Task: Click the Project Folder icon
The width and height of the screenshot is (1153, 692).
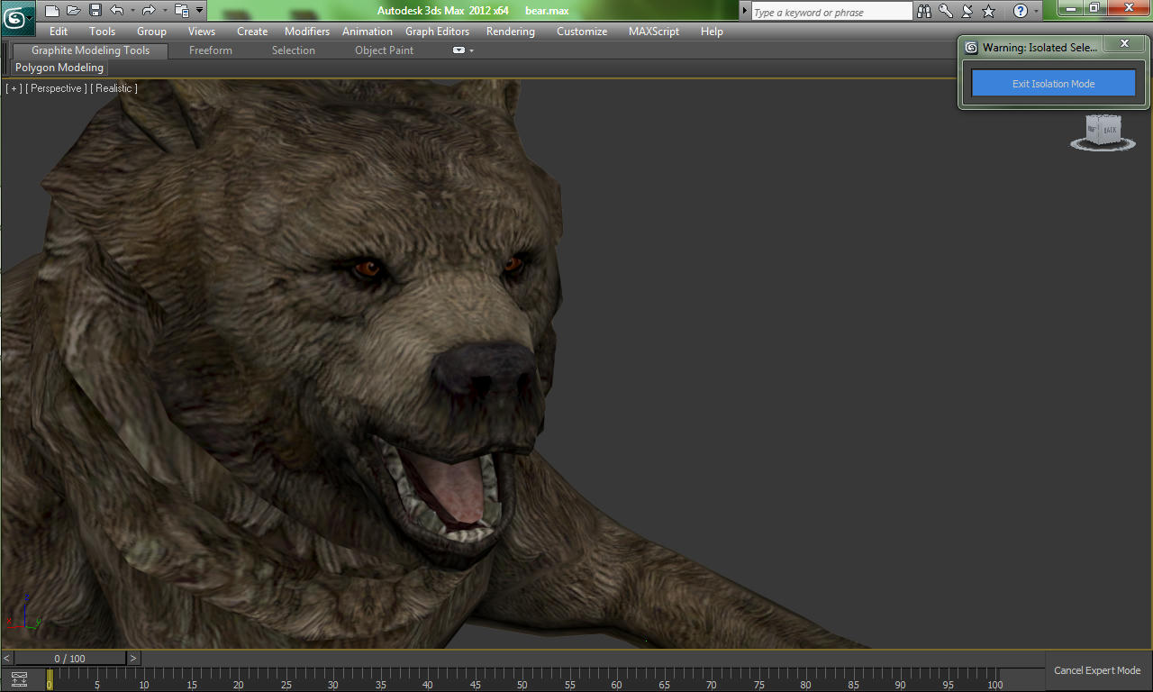Action: [182, 11]
